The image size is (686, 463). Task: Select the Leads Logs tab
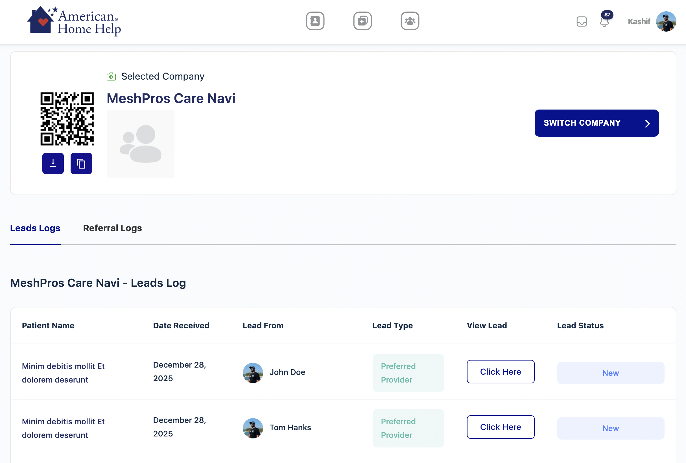pyautogui.click(x=35, y=228)
